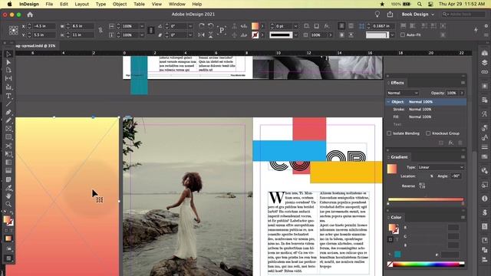The width and height of the screenshot is (491, 276).
Task: Choose the Eyedropper tool
Action: (x=8, y=188)
